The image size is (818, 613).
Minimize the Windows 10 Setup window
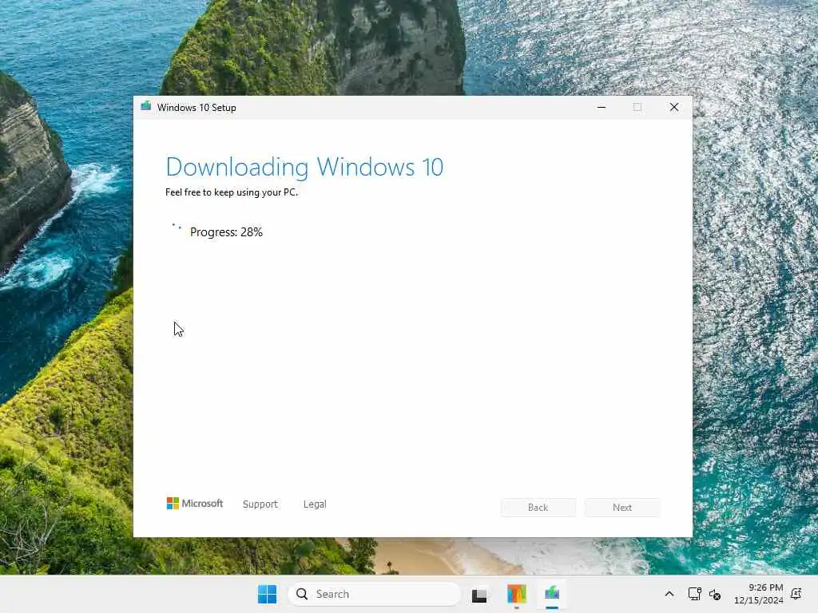coord(602,107)
